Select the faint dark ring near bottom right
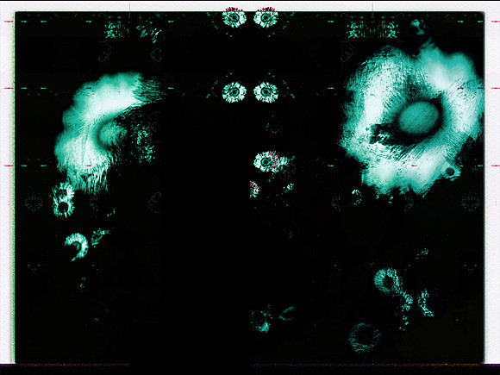The image size is (500, 375). (366, 338)
